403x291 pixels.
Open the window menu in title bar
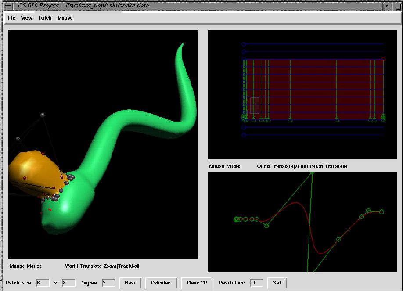(x=8, y=6)
